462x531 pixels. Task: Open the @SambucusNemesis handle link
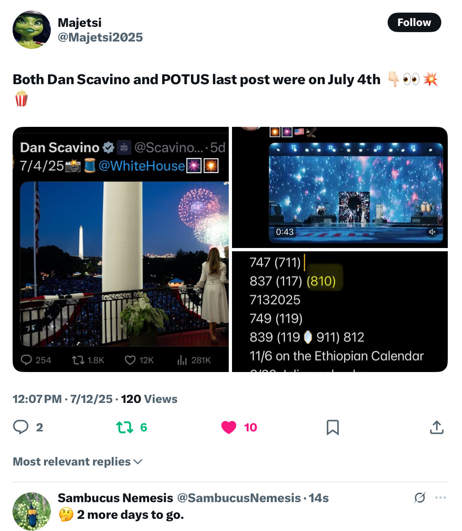pos(239,498)
